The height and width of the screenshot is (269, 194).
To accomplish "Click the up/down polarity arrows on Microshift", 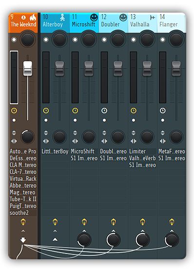I will click(x=75, y=133).
